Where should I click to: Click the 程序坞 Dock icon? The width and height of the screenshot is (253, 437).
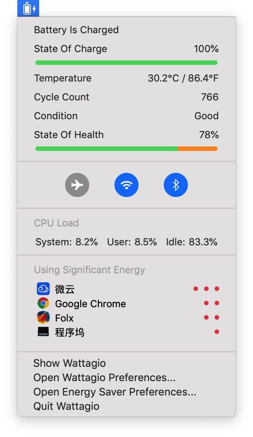(x=43, y=332)
